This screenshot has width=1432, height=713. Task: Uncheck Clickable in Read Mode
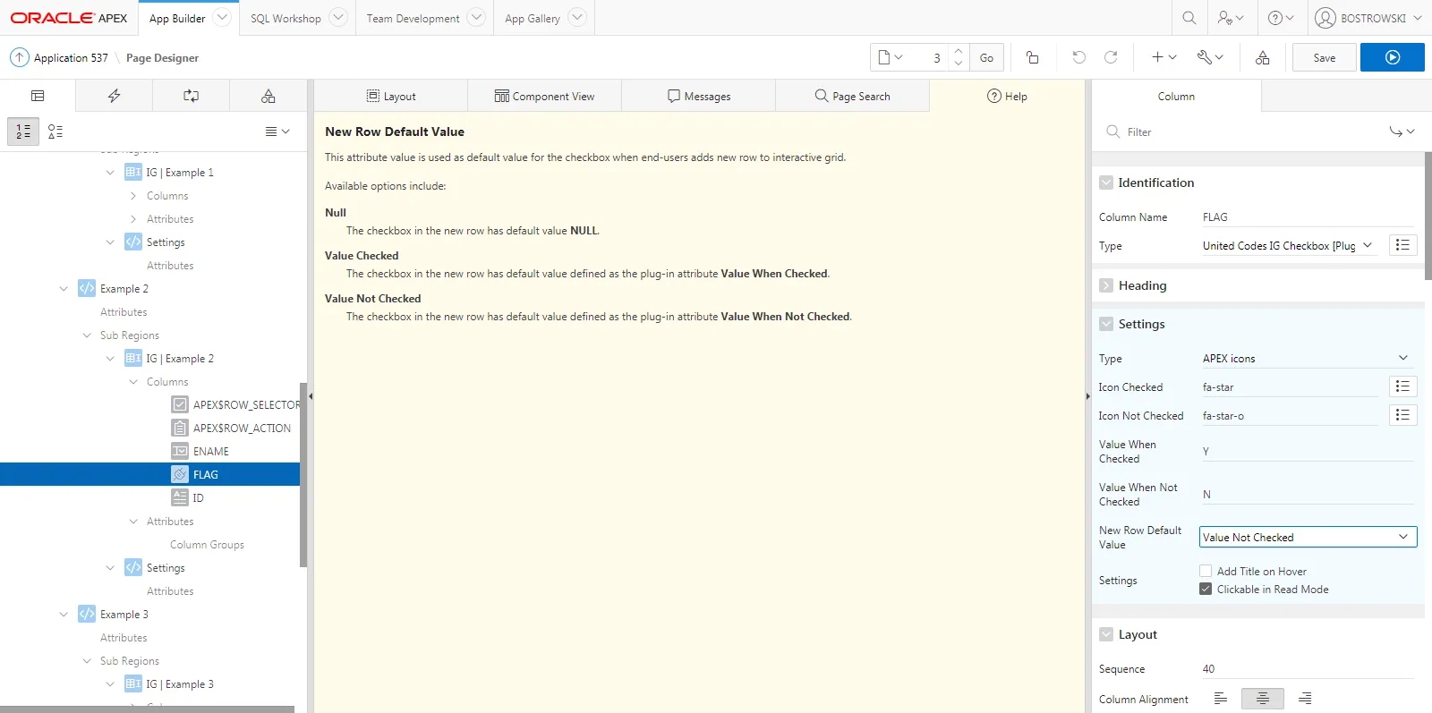(1206, 590)
